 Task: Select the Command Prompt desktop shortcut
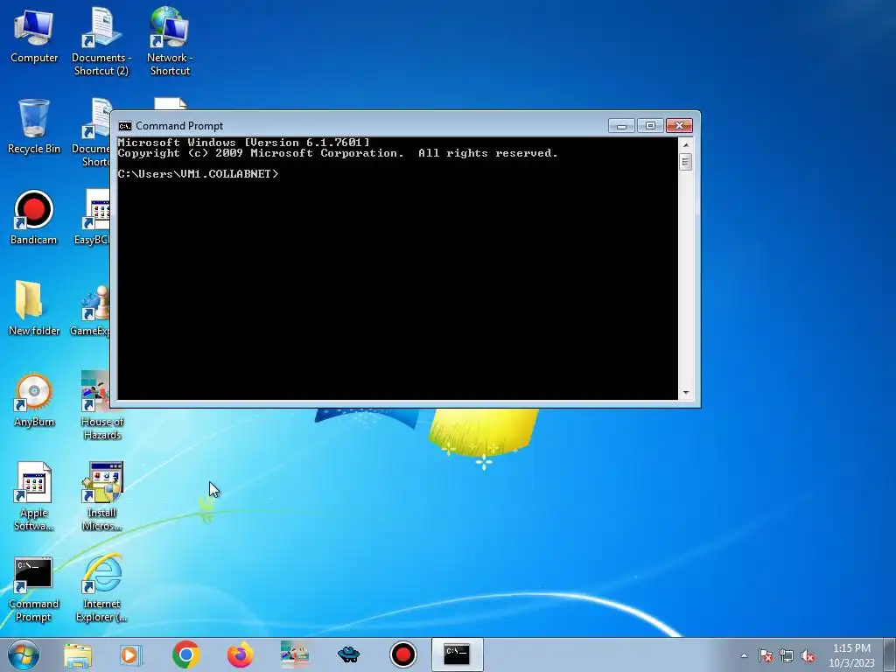[34, 589]
